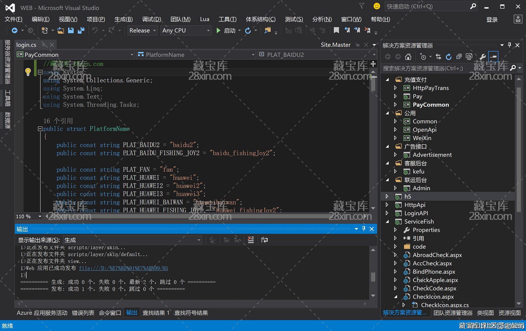
Task: Pin the Solution Explorer panel
Action: [x=510, y=45]
